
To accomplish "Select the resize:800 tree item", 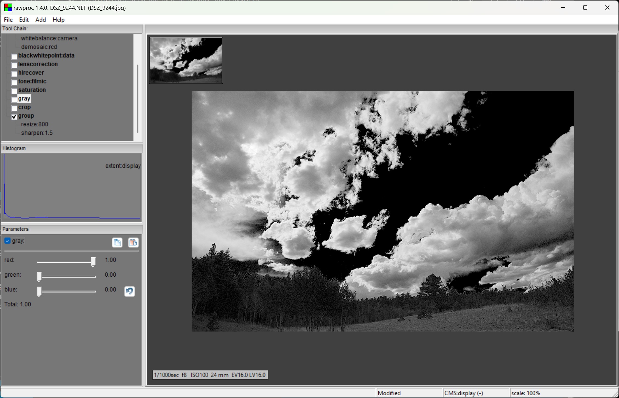I will (34, 124).
